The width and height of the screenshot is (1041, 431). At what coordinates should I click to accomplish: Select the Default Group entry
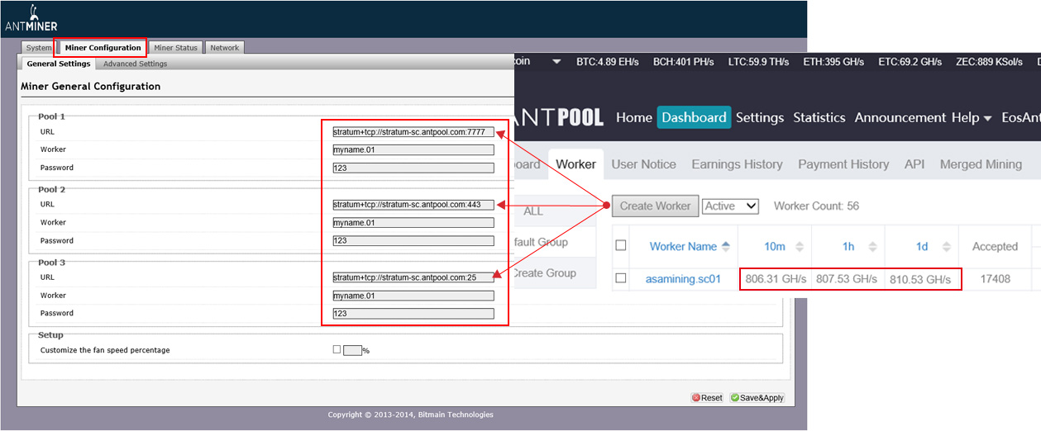pos(540,242)
